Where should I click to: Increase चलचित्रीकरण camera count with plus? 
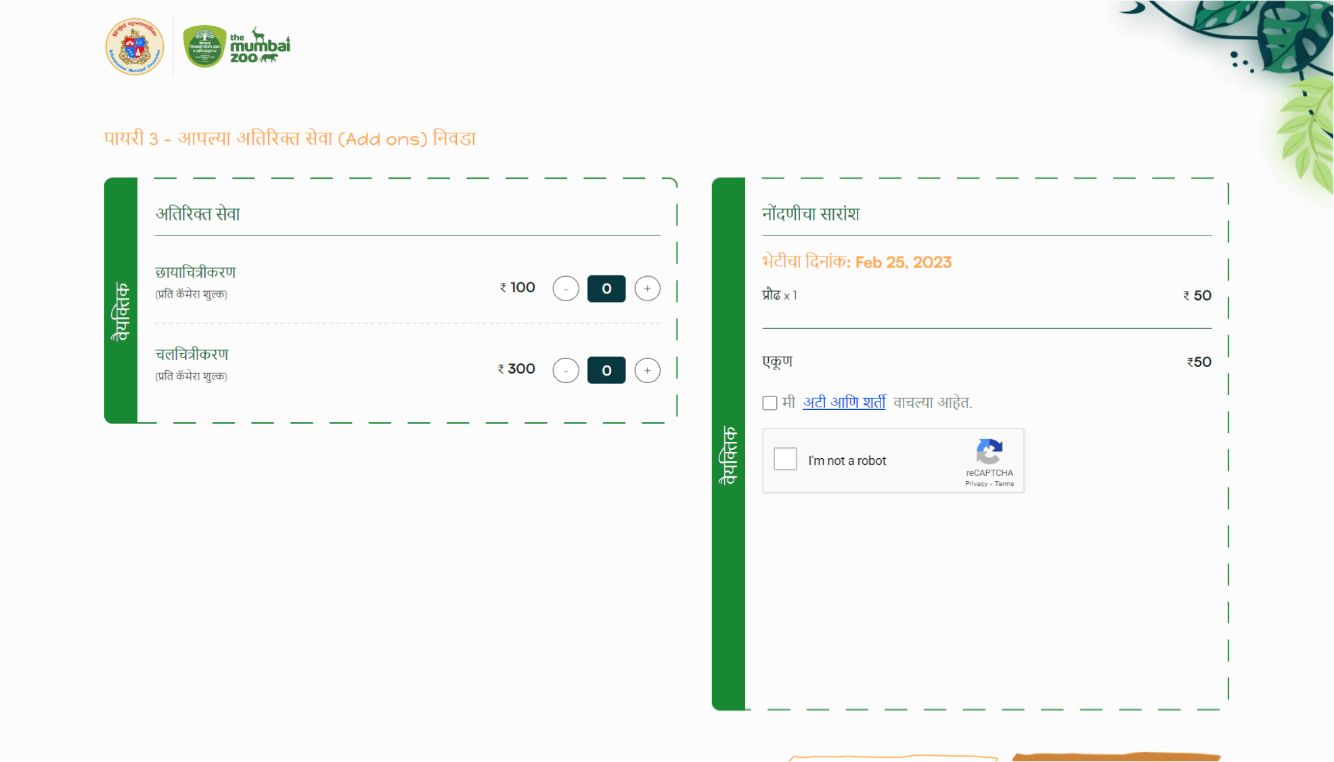pos(647,370)
